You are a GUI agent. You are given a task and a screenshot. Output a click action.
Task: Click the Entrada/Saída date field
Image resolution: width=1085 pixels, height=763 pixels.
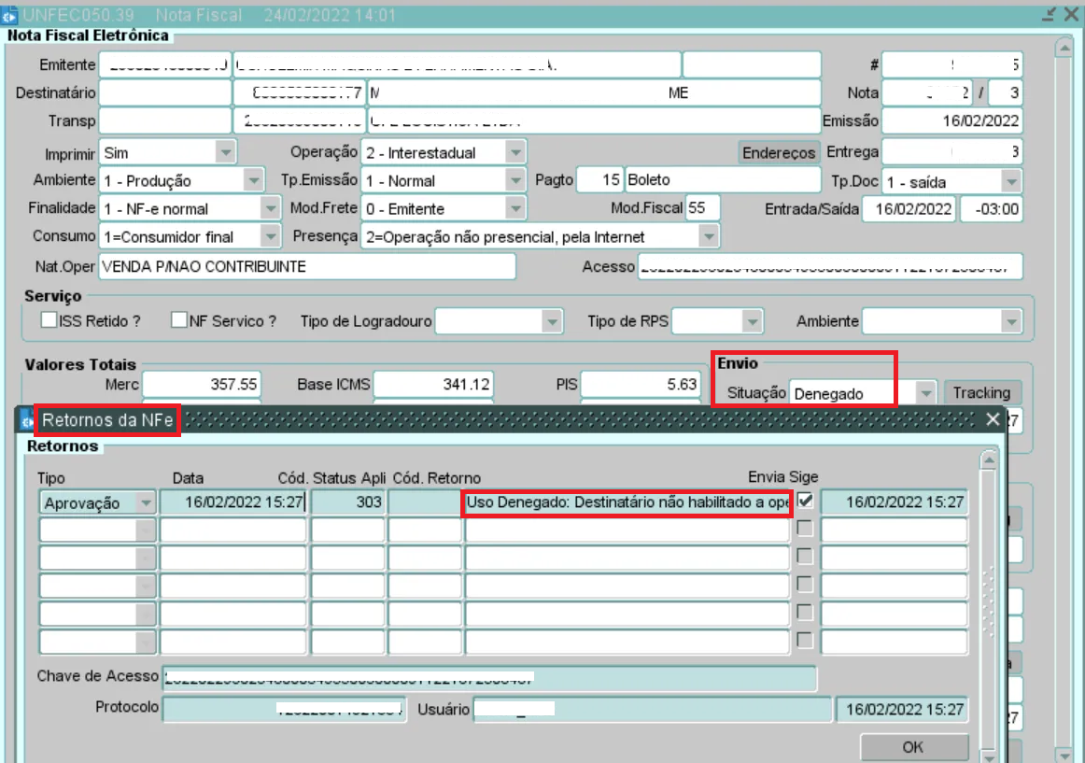click(x=909, y=208)
